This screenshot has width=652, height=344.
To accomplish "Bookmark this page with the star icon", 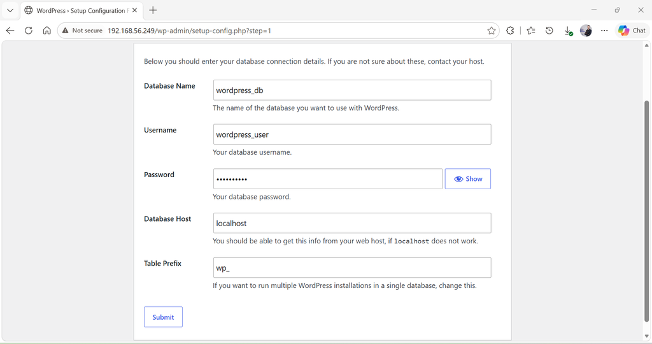I will coord(492,31).
